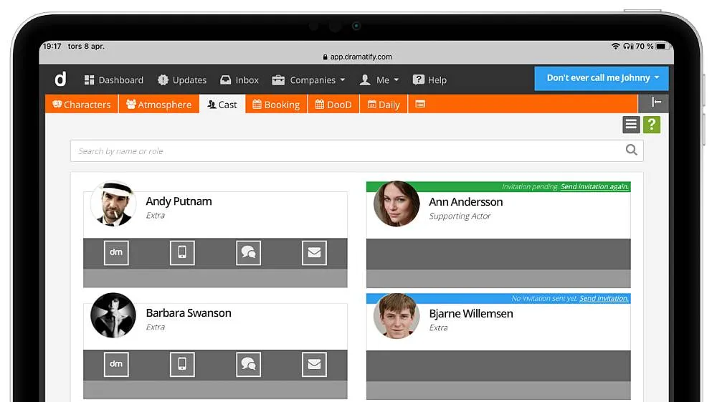The width and height of the screenshot is (717, 402).
Task: Open Andy Putnam's name link
Action: [179, 201]
